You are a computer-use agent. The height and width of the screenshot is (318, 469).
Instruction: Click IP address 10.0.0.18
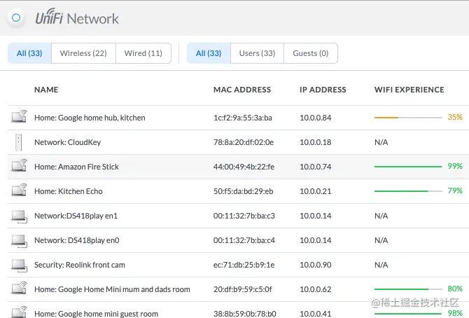click(x=316, y=142)
